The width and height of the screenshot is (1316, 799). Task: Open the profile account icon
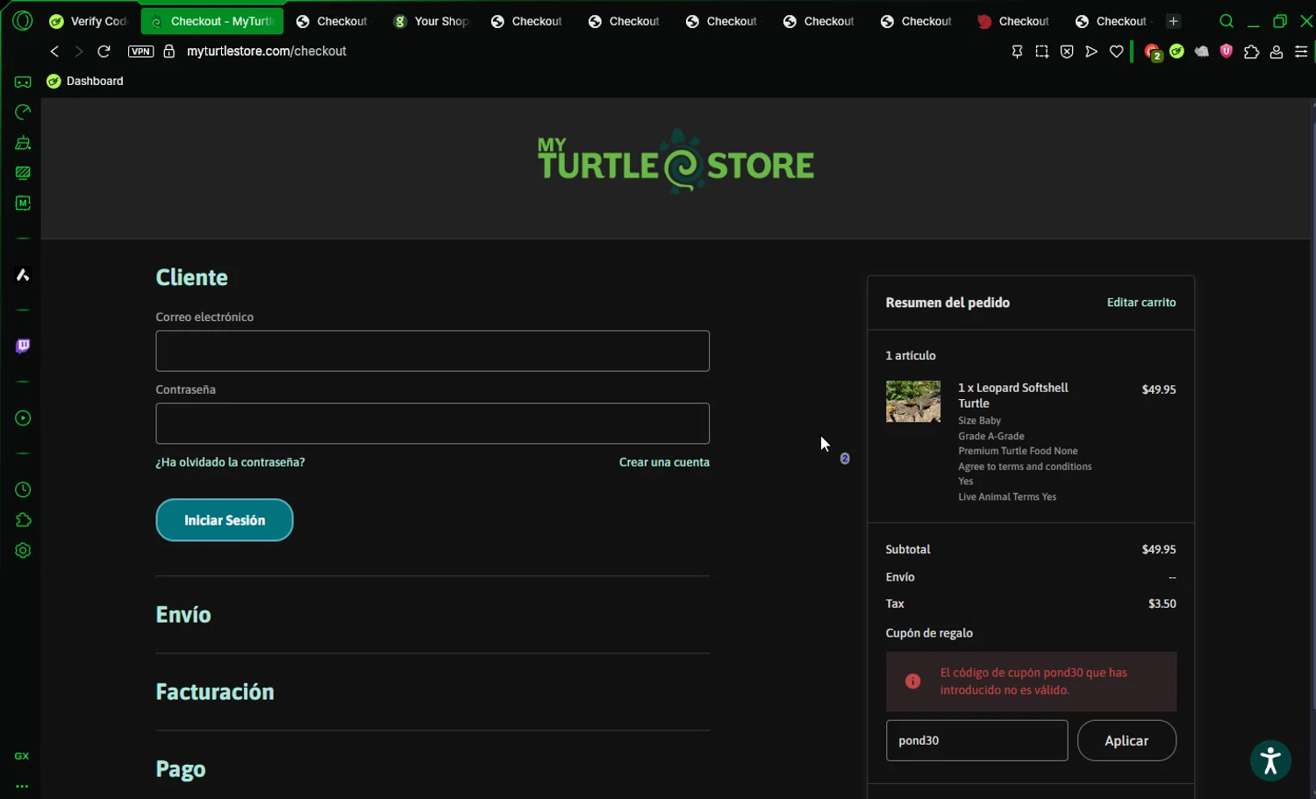(1277, 52)
